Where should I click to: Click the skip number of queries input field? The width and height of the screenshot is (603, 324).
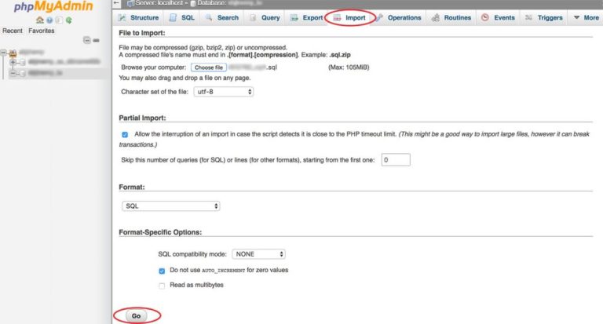[396, 159]
